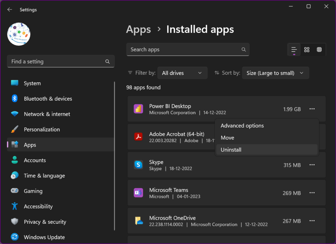
Task: Open System settings in the sidebar
Action: pos(61,83)
